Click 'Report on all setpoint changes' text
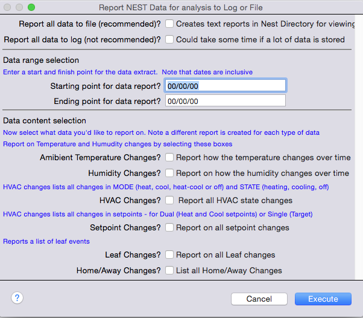 (233, 228)
